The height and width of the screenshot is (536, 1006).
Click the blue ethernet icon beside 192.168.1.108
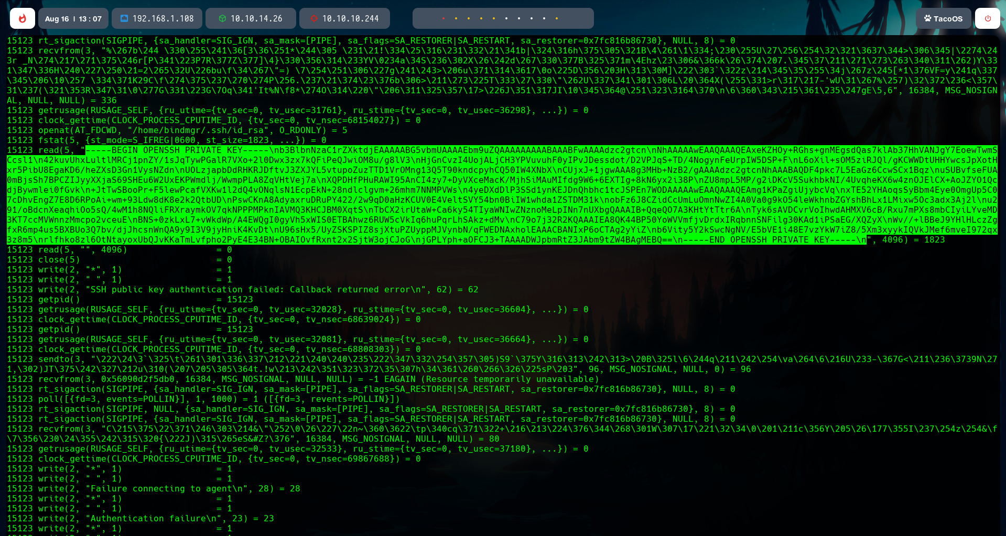pyautogui.click(x=124, y=19)
